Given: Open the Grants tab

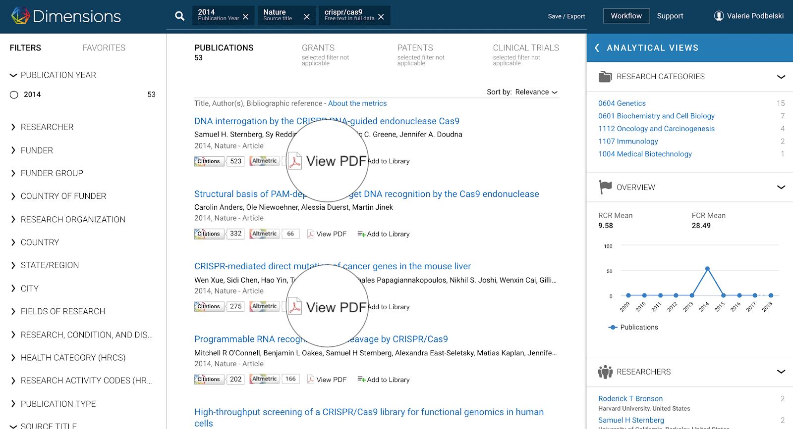Looking at the screenshot, I should 318,48.
